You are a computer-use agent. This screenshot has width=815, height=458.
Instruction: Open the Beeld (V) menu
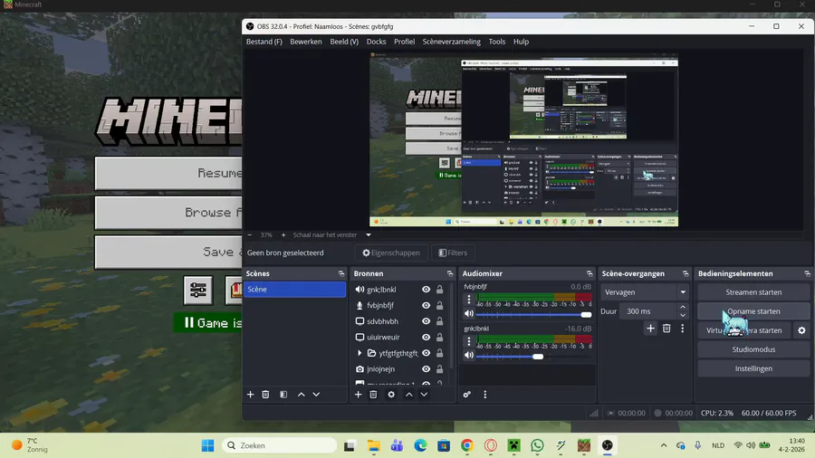(344, 42)
